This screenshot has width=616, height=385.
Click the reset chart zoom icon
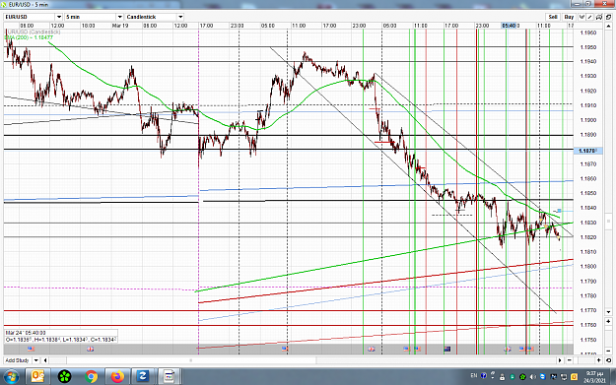[608, 360]
